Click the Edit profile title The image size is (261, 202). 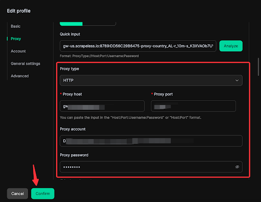19,11
